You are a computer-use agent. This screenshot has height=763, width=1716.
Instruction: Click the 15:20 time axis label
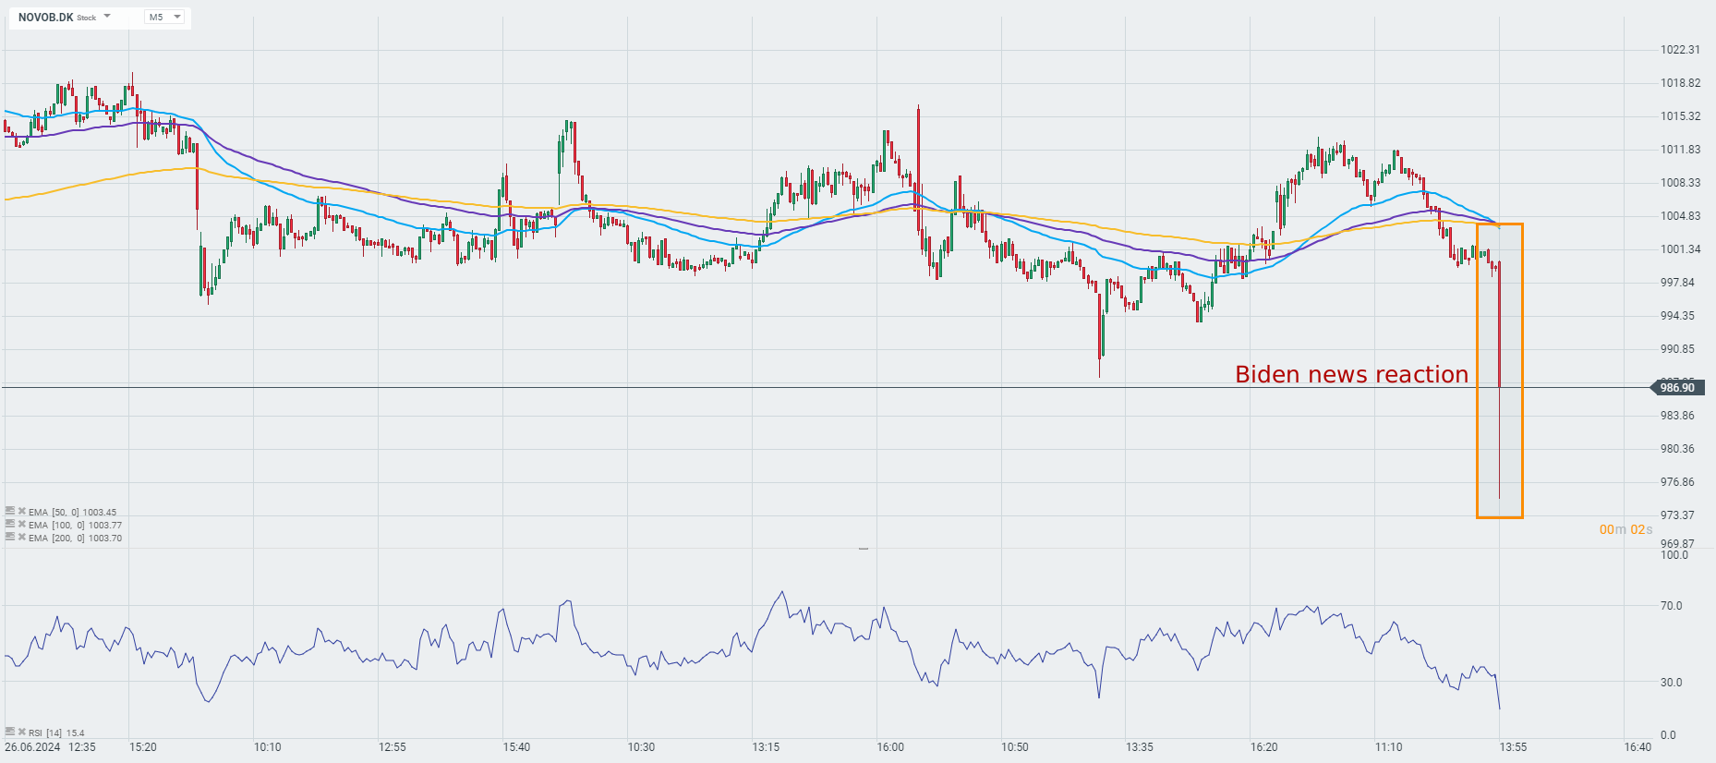[x=143, y=747]
